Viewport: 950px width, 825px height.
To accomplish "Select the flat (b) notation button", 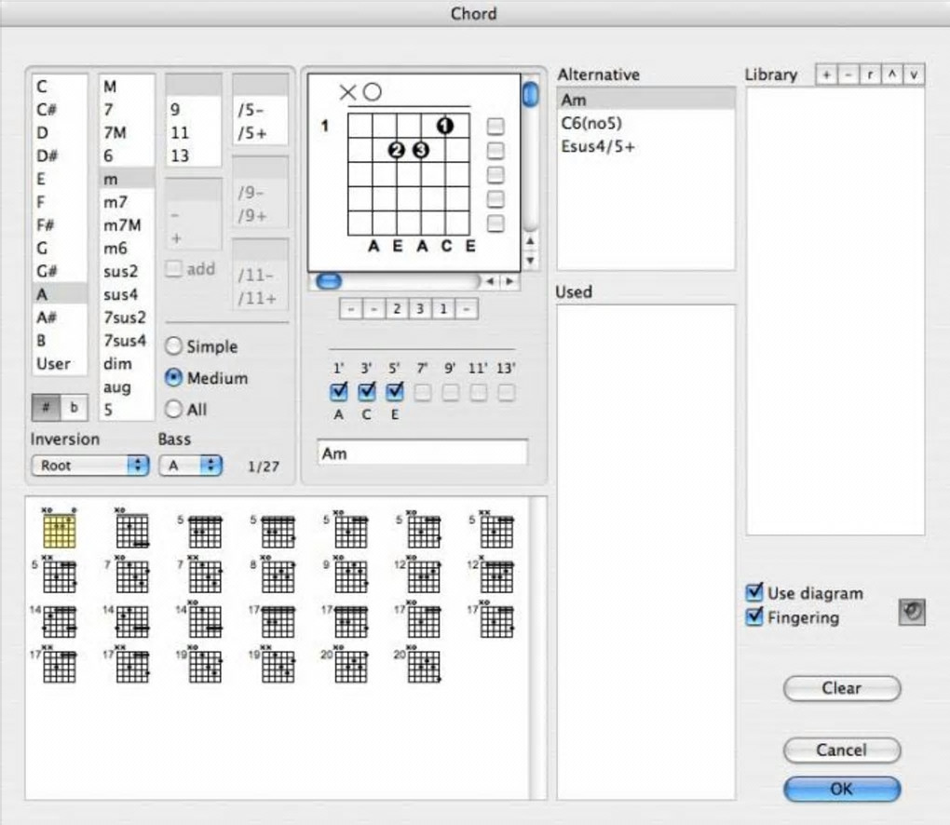I will pyautogui.click(x=74, y=408).
